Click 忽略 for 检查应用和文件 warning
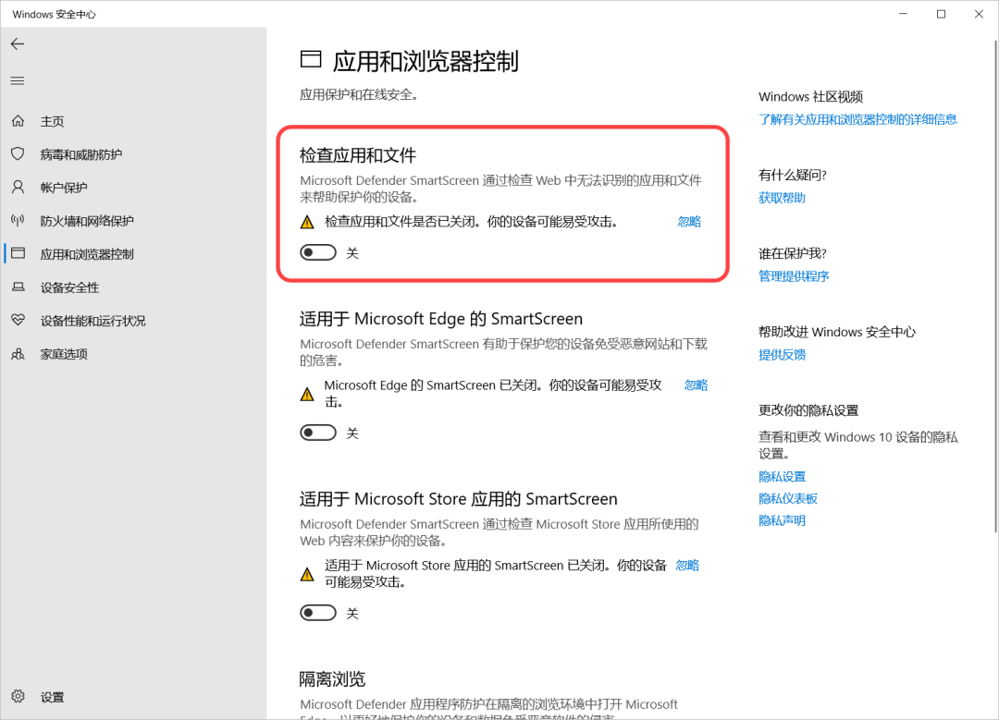This screenshot has height=720, width=999. tap(689, 222)
